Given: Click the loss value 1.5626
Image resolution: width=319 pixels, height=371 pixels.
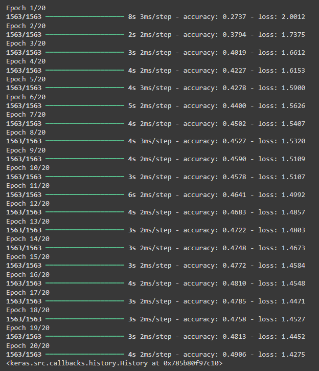Looking at the screenshot, I should pos(293,106).
